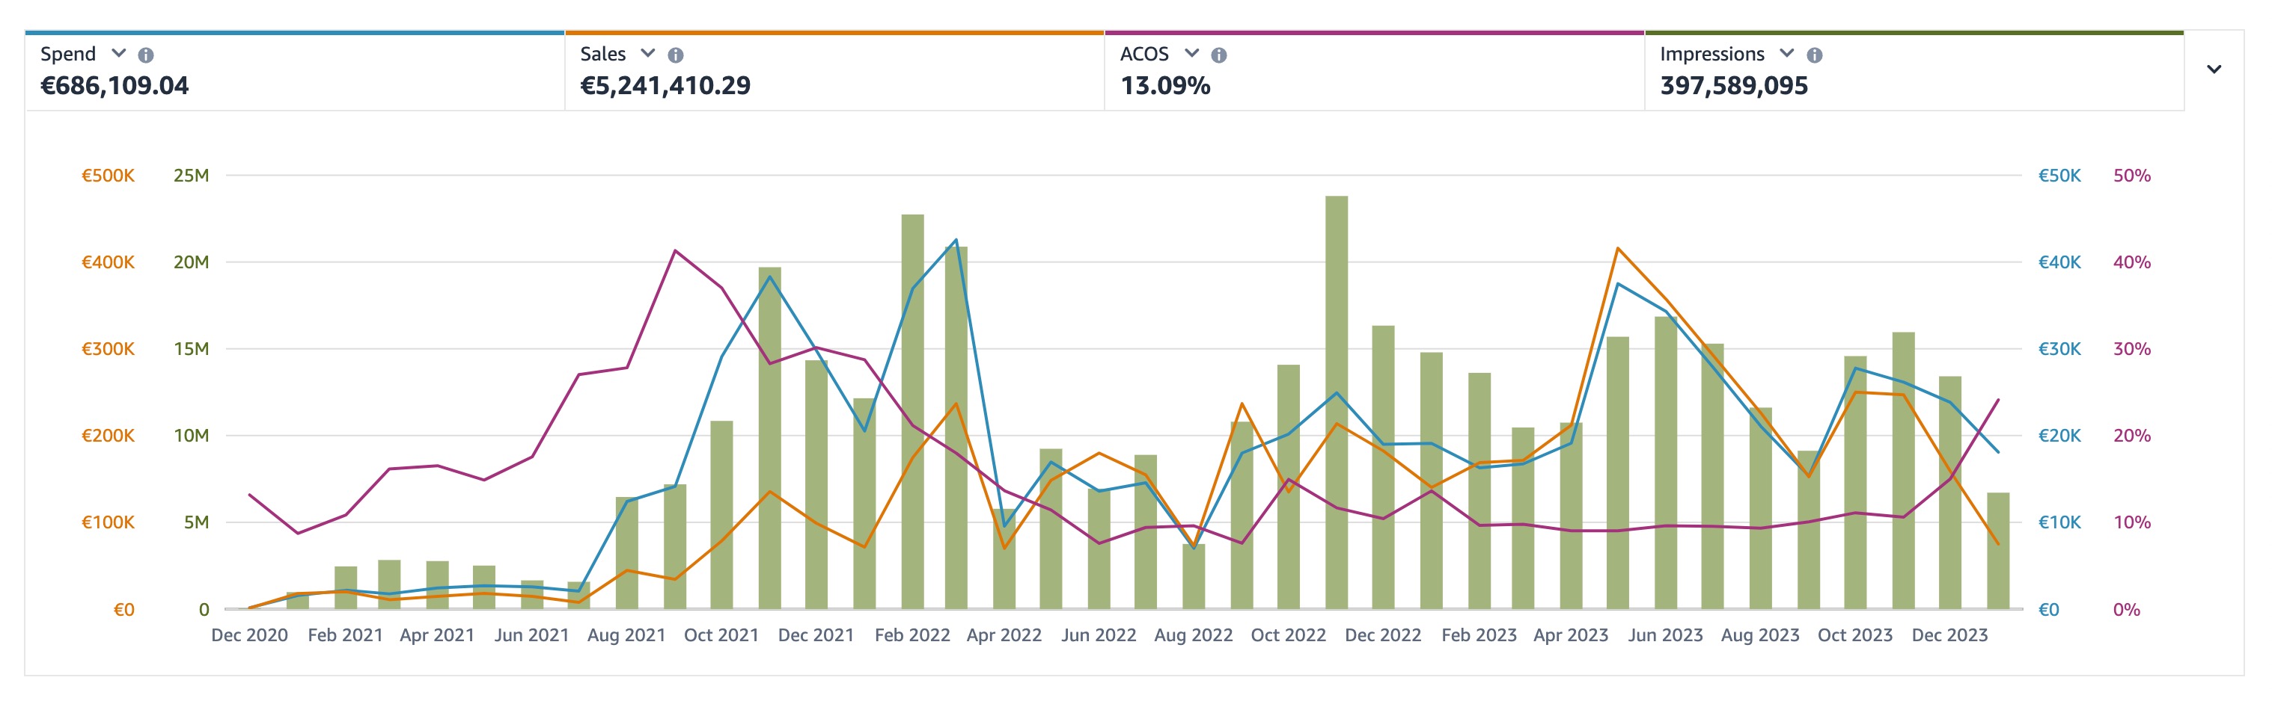Click the Dec 2020 x-axis label
2272x701 pixels.
[250, 635]
